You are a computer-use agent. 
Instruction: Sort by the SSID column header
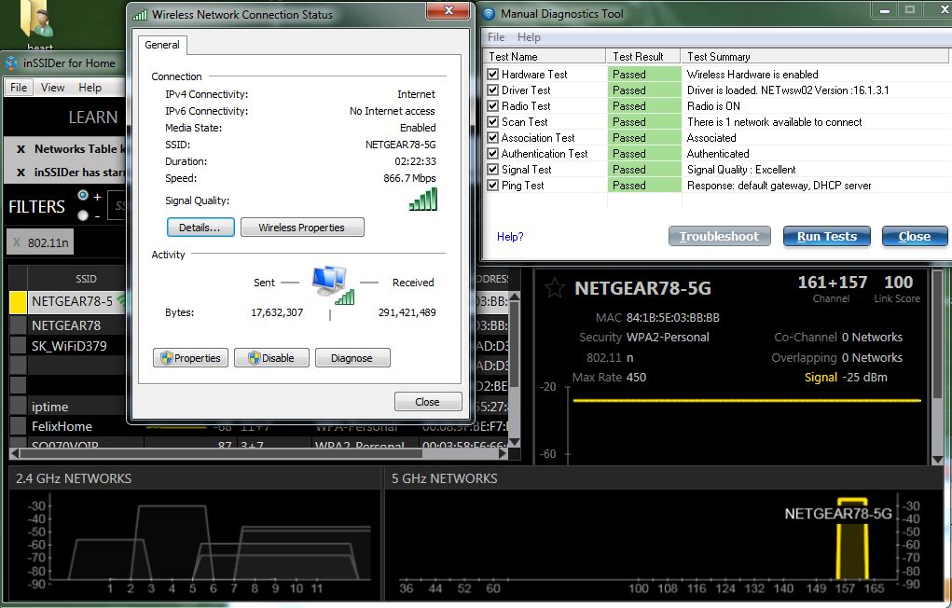point(86,279)
